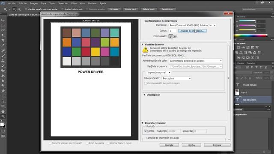Select the Eyedropper tool
Viewport: 274px width, 154px height.
coord(3,45)
